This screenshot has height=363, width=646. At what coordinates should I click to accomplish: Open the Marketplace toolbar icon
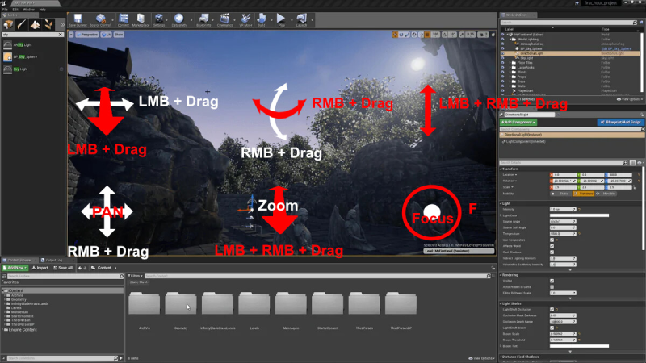click(141, 19)
